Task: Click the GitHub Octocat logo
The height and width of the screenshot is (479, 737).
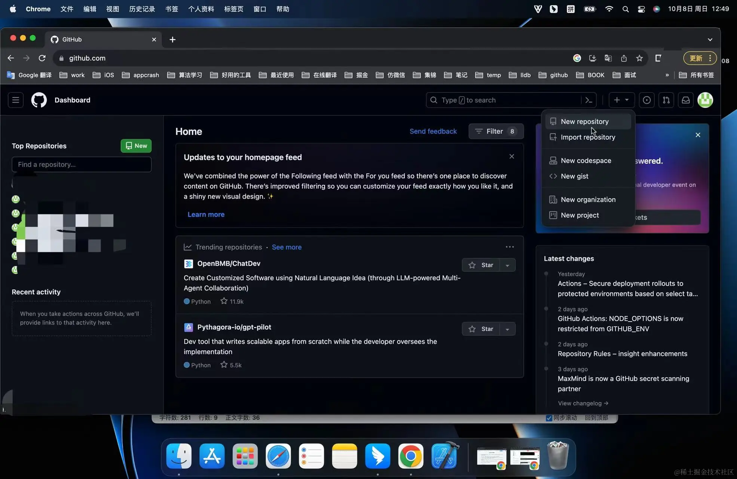Action: [39, 100]
